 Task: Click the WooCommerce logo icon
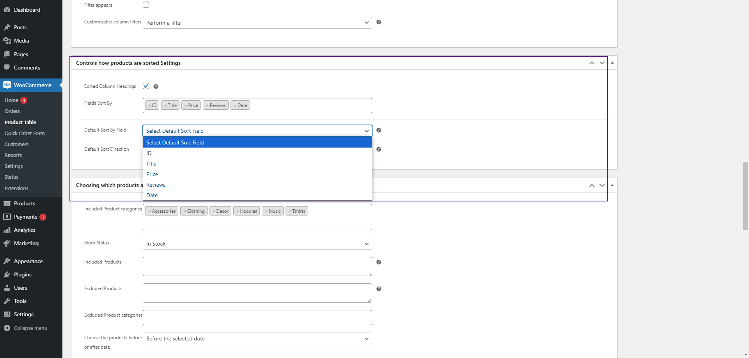pyautogui.click(x=7, y=85)
